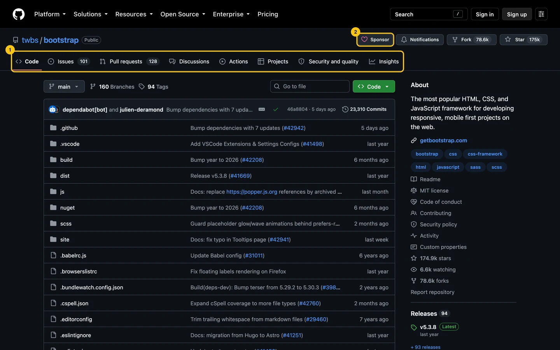Open the 46a8804 commit hash link
560x350 pixels.
(297, 109)
